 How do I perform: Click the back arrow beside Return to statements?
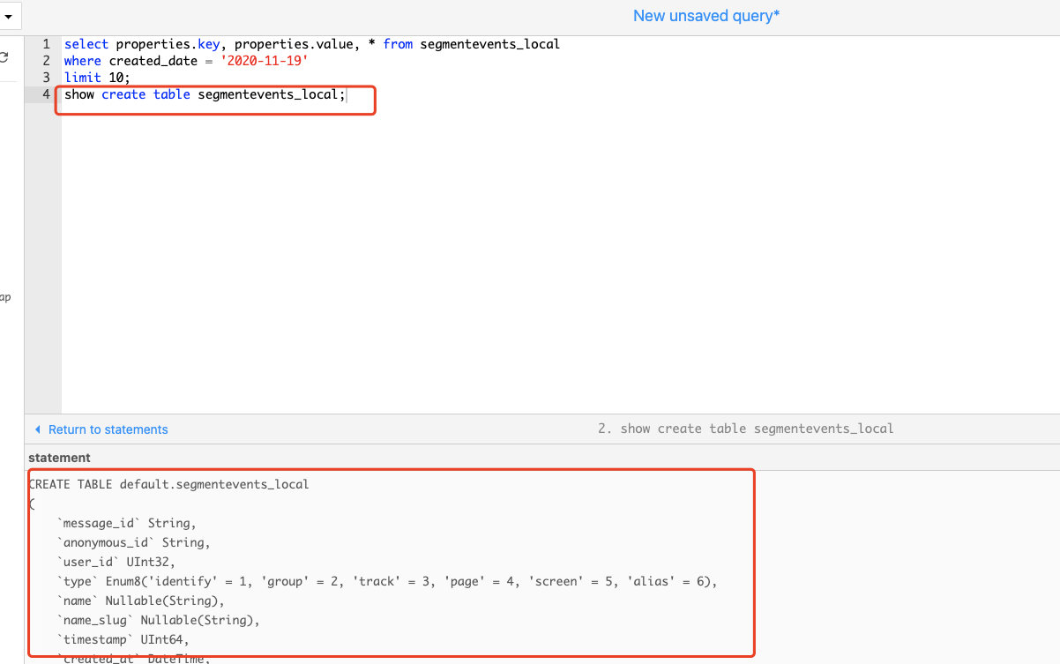point(37,429)
